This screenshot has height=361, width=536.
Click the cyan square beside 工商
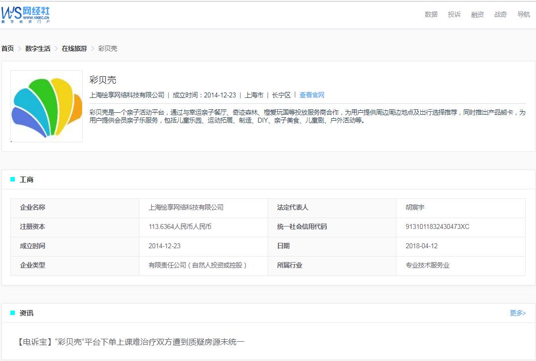[13, 180]
